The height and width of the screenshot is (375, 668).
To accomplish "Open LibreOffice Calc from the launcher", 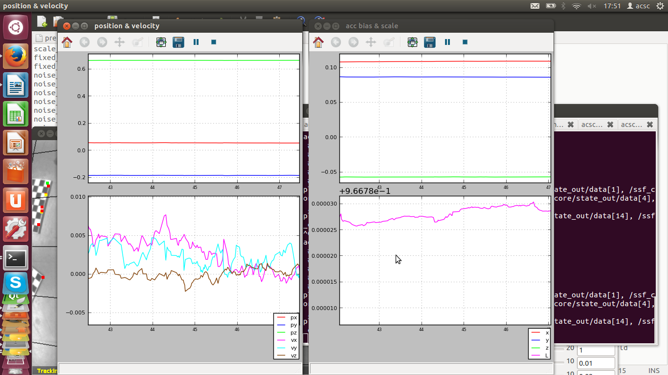I will pos(16,114).
